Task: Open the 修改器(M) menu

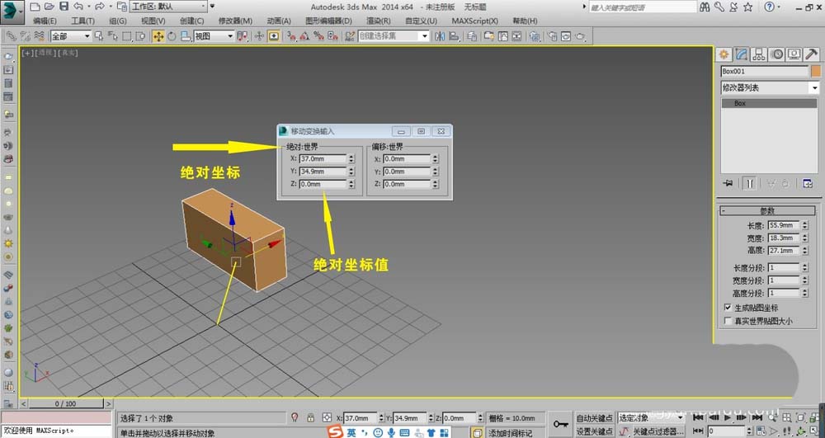Action: (x=235, y=21)
